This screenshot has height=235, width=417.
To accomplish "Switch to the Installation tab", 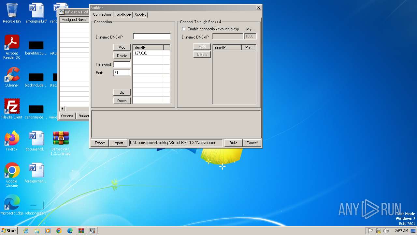I will [x=123, y=15].
